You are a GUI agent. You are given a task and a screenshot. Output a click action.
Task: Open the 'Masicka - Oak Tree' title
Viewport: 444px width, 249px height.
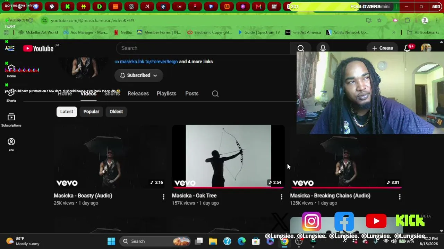[x=194, y=196]
